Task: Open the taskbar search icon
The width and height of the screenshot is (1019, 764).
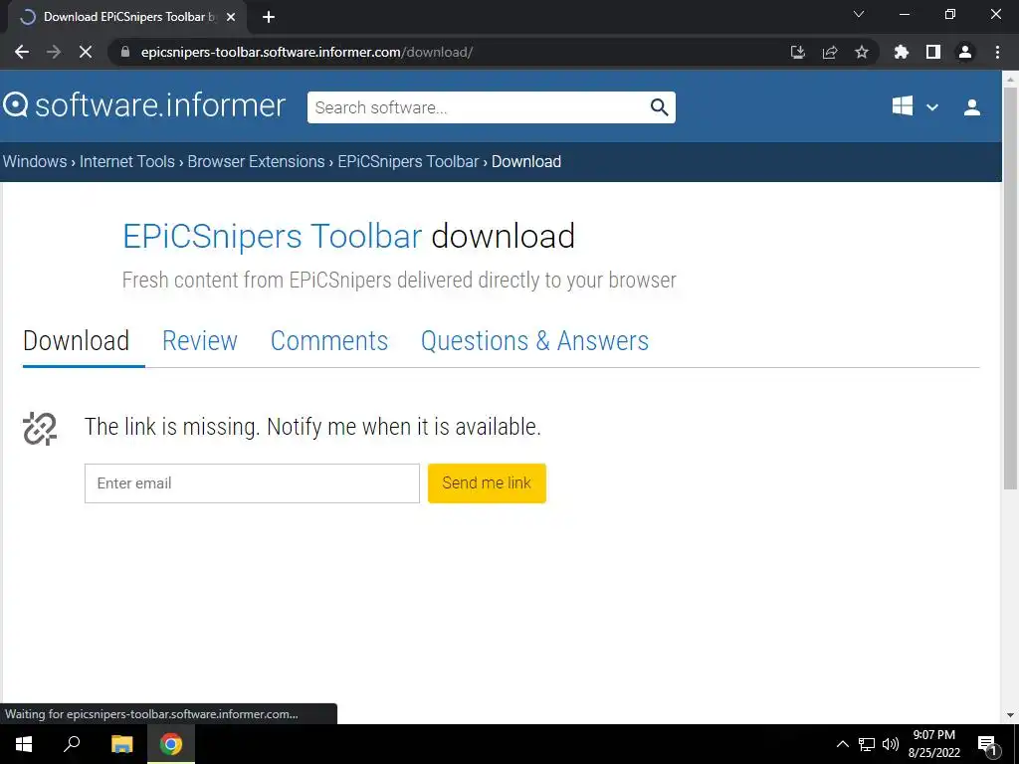Action: click(72, 744)
